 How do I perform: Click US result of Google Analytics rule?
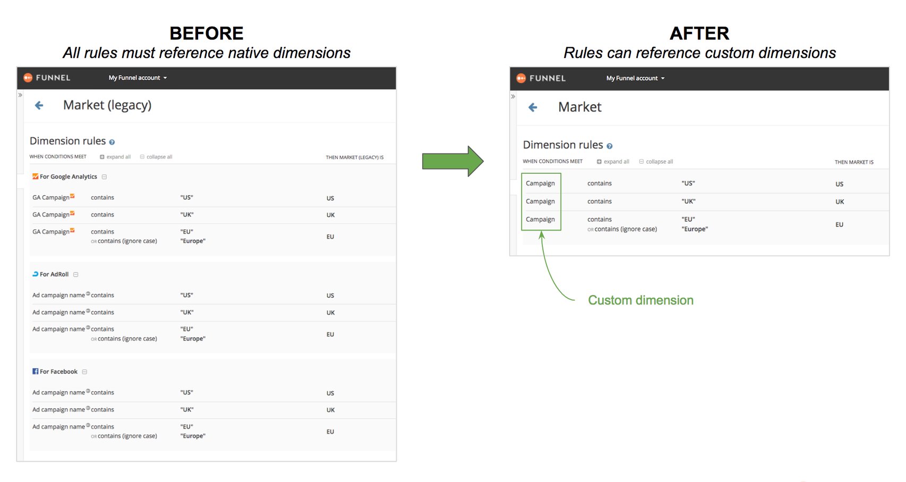pos(330,198)
